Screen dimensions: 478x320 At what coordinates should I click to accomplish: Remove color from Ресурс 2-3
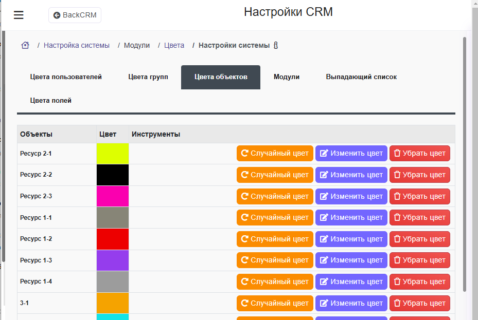tap(419, 196)
